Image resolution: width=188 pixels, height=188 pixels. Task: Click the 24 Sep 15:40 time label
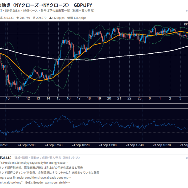click(x=135, y=145)
